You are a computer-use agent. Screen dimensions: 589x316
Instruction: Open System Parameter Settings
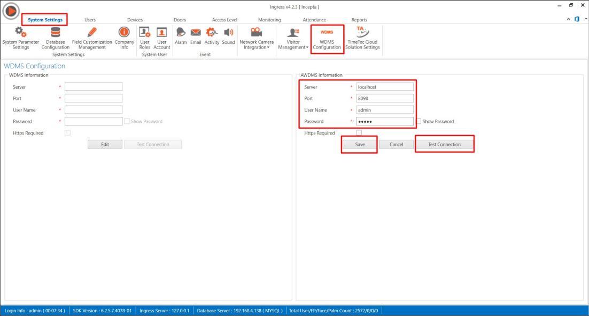(x=21, y=38)
